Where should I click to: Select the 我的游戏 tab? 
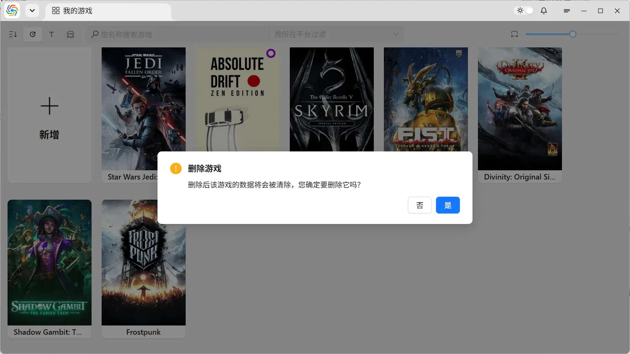tap(72, 11)
